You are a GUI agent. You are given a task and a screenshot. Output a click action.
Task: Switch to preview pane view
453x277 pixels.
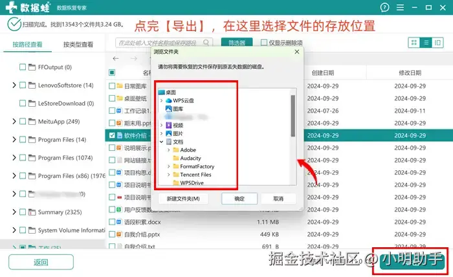pyautogui.click(x=437, y=43)
